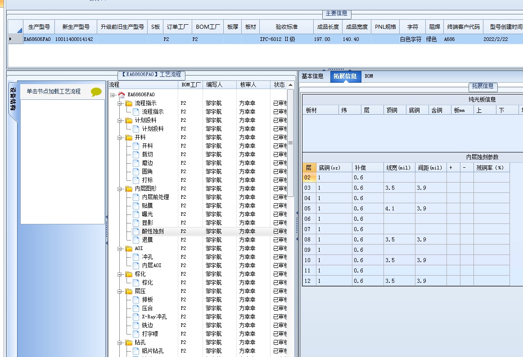The image size is (523, 357).
Task: Click the process tree vertical scrollbar thumb
Action: tap(290, 143)
